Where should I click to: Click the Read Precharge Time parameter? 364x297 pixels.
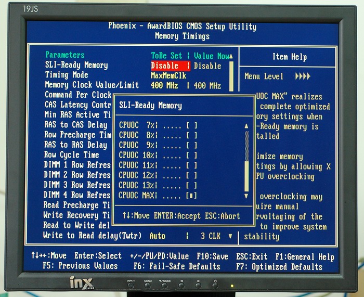77,205
